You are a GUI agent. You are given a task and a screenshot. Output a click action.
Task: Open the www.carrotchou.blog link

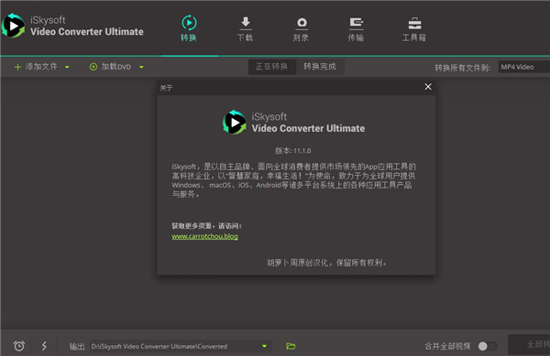click(204, 236)
